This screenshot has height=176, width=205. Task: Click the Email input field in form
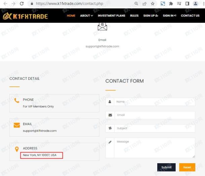[155, 115]
